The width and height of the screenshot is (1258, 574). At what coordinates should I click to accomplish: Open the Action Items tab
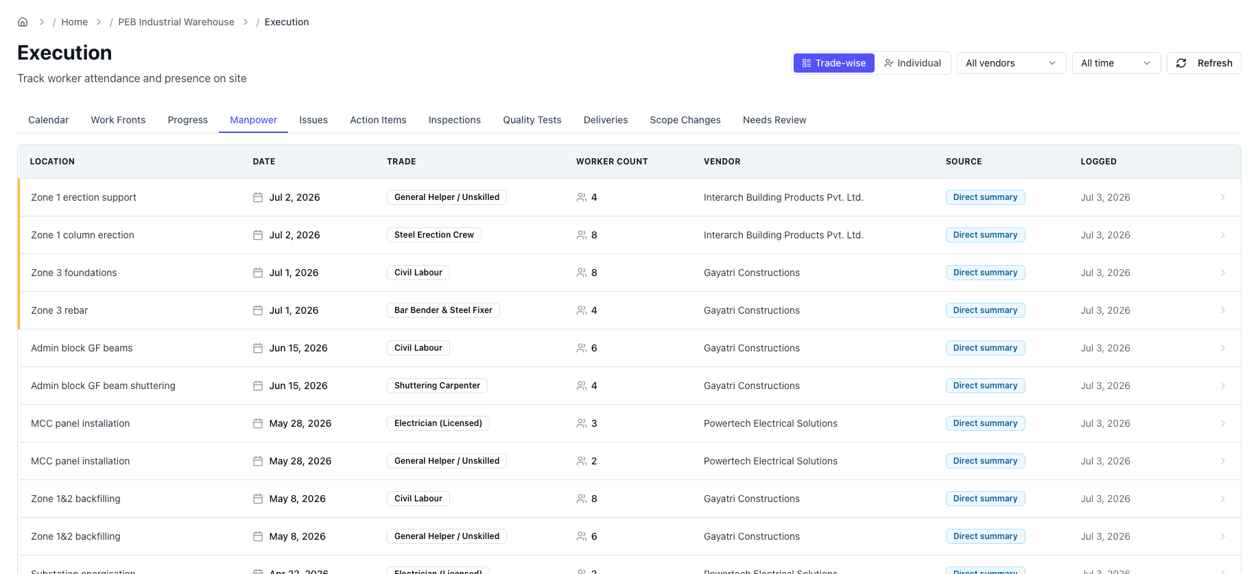coord(378,120)
